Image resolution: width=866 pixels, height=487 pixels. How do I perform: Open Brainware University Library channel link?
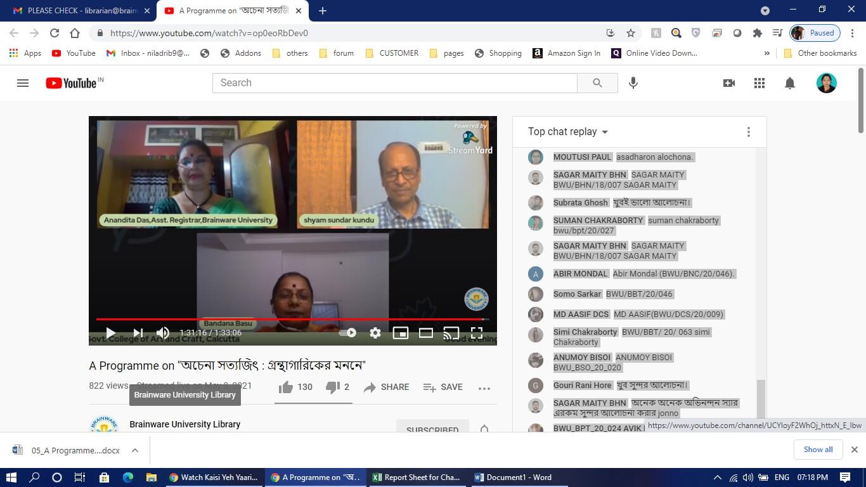tap(184, 424)
